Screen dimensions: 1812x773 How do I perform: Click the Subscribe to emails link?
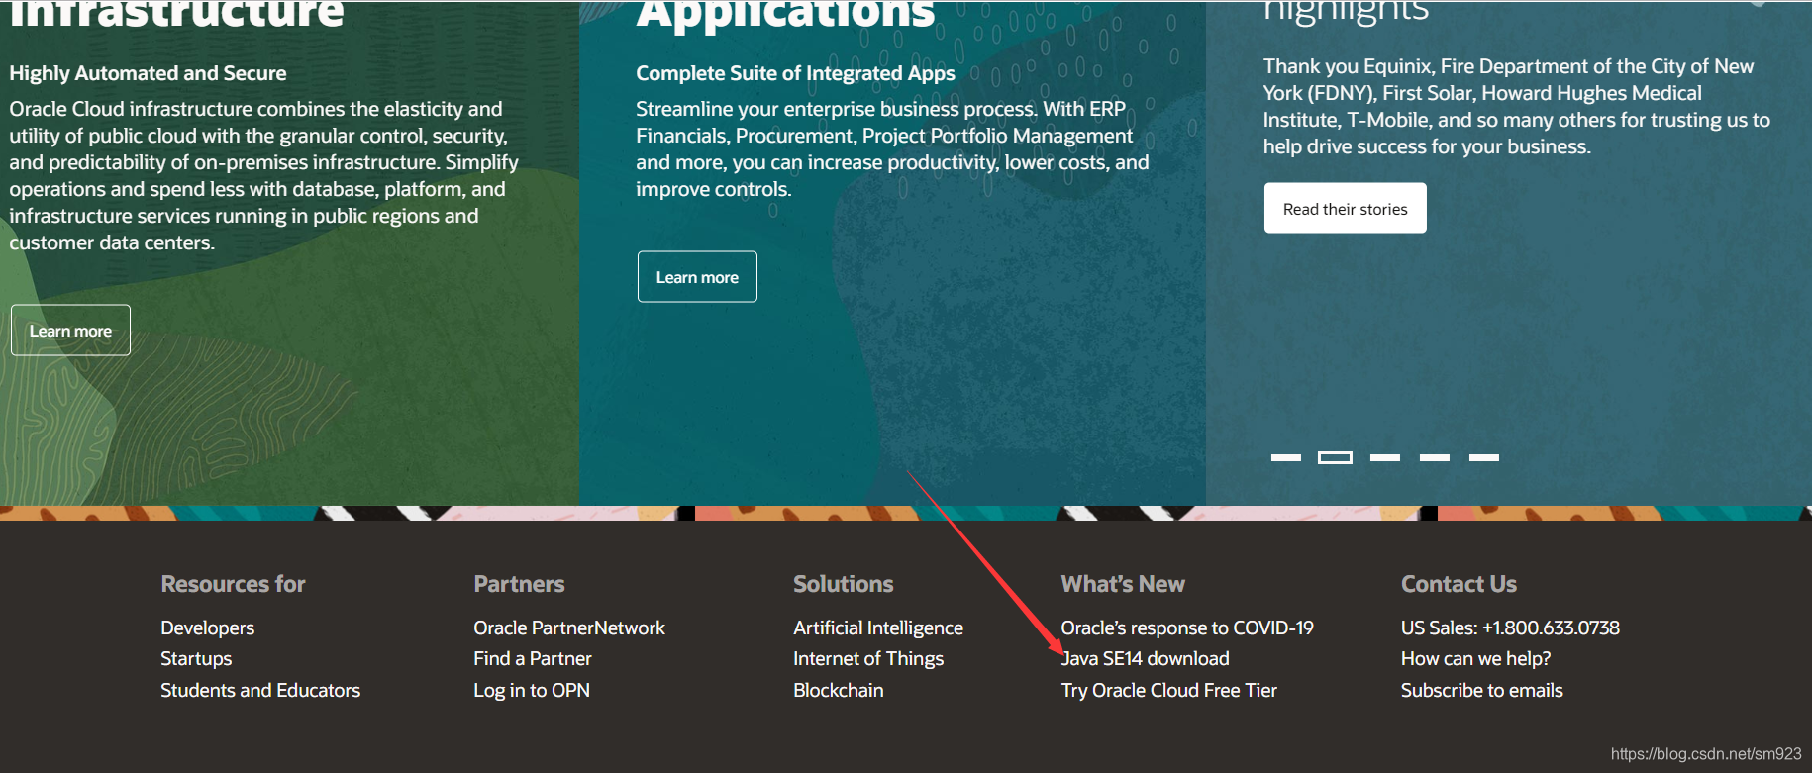[1482, 690]
